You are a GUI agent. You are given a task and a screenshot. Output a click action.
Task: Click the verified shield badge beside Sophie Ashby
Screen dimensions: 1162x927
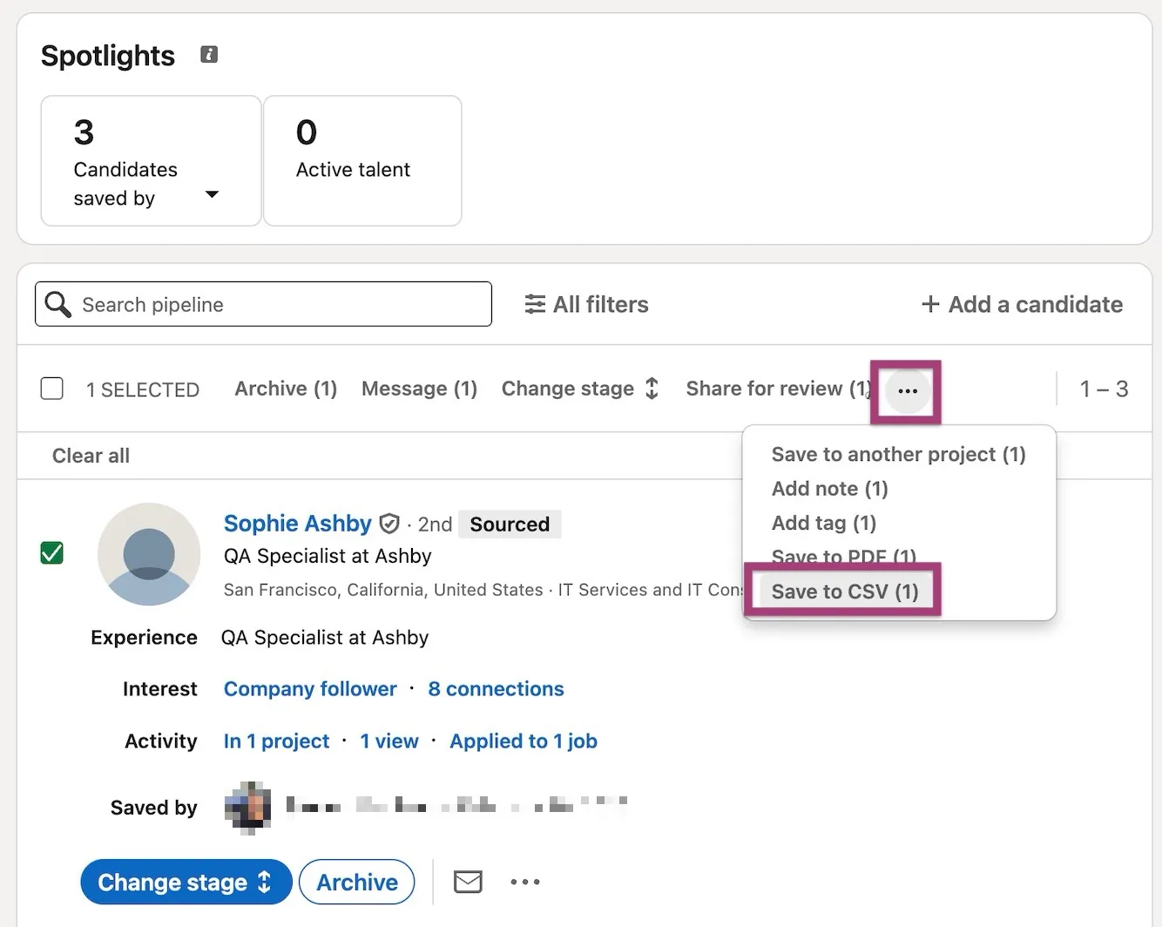(389, 524)
